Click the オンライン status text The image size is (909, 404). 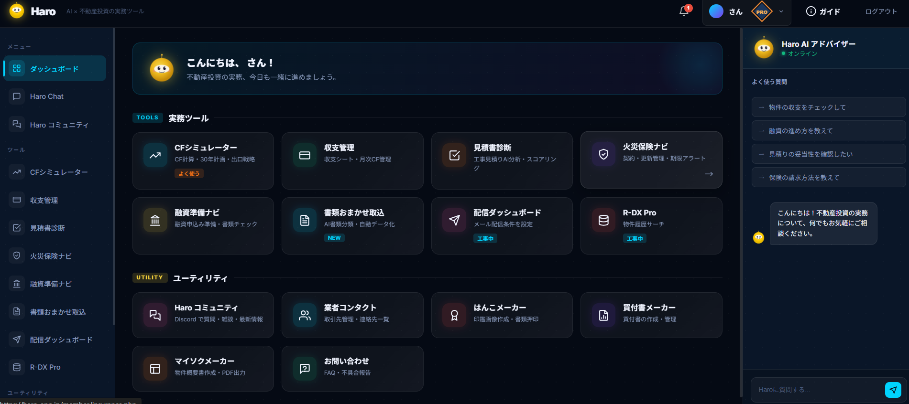pos(802,53)
